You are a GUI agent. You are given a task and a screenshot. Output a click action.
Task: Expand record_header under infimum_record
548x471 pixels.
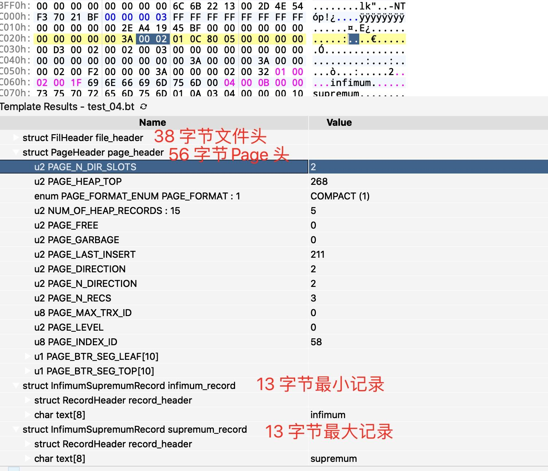point(27,400)
